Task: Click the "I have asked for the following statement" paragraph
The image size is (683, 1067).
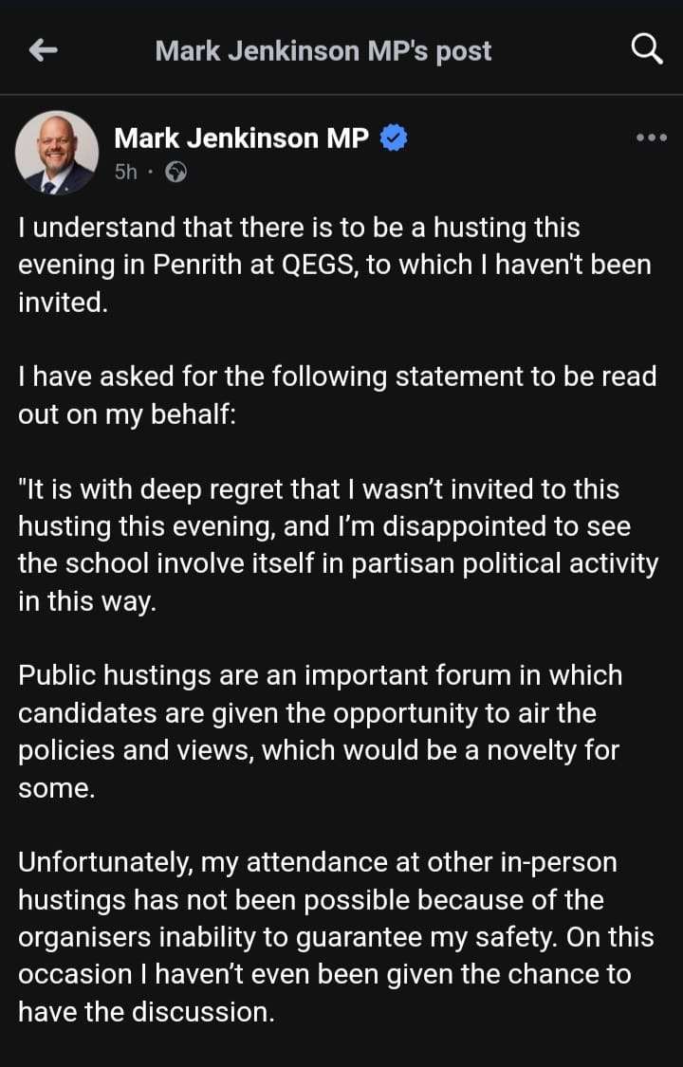Action: coord(337,377)
